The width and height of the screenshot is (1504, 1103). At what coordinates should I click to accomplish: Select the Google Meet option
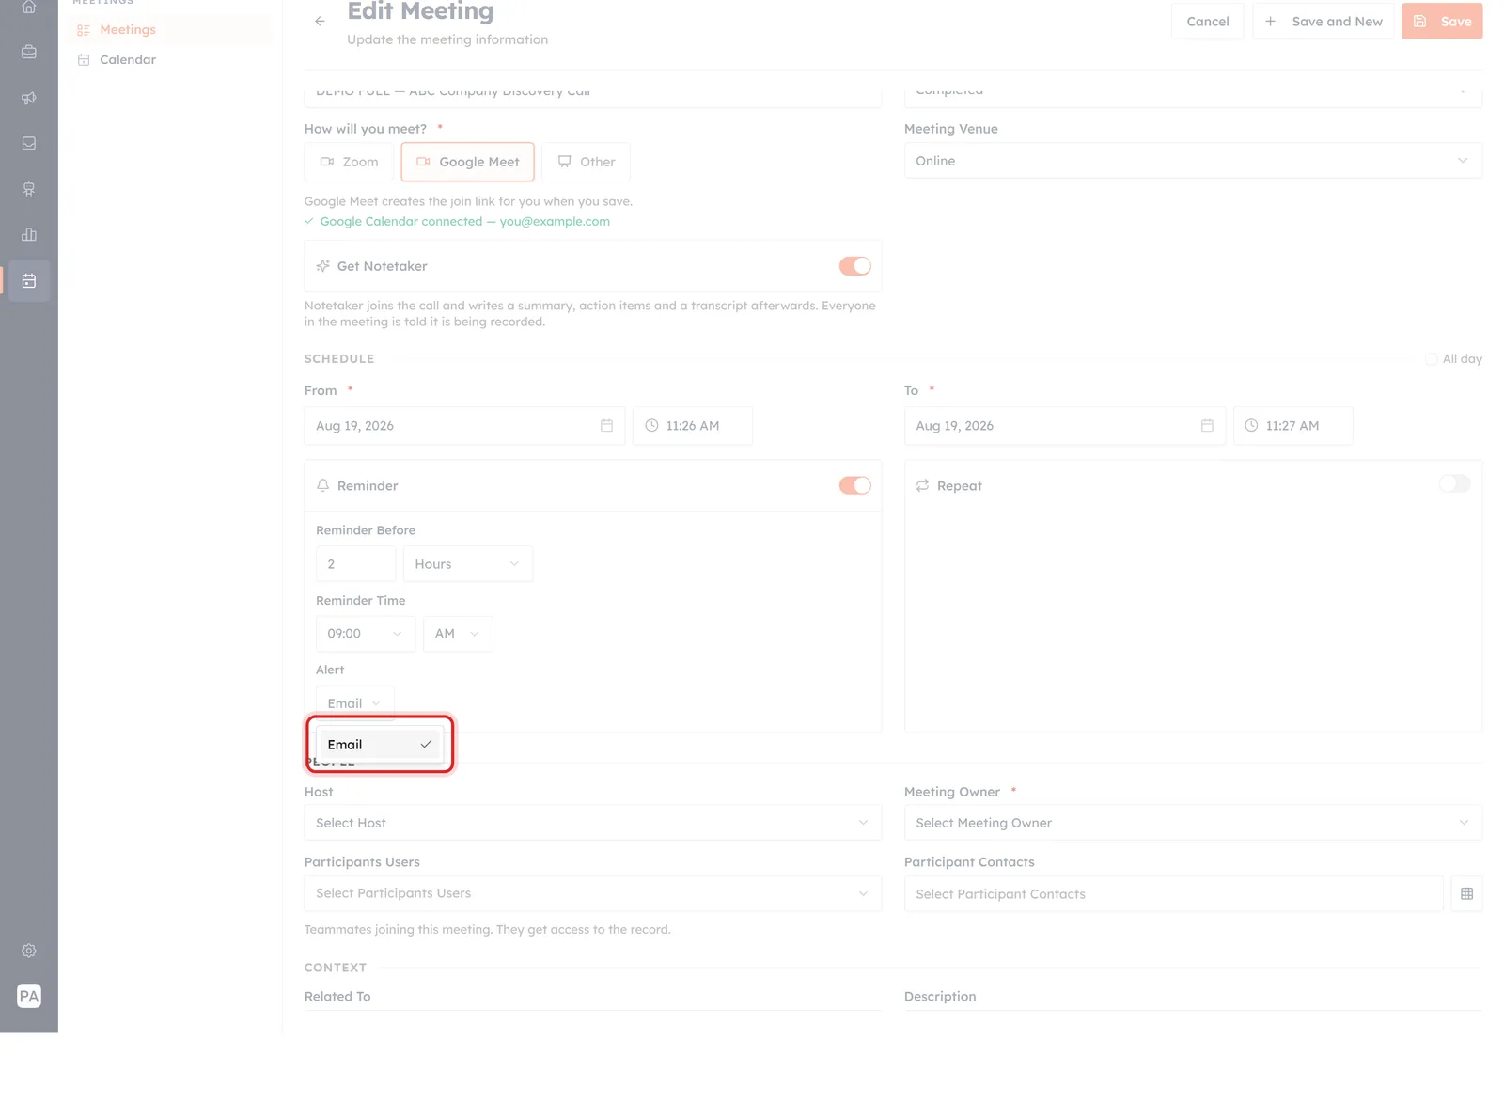point(468,162)
